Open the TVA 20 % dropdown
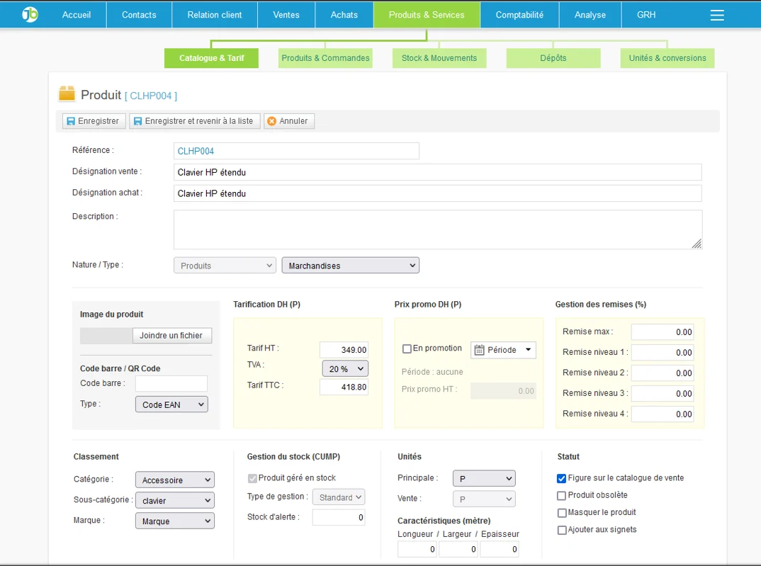 pyautogui.click(x=345, y=368)
